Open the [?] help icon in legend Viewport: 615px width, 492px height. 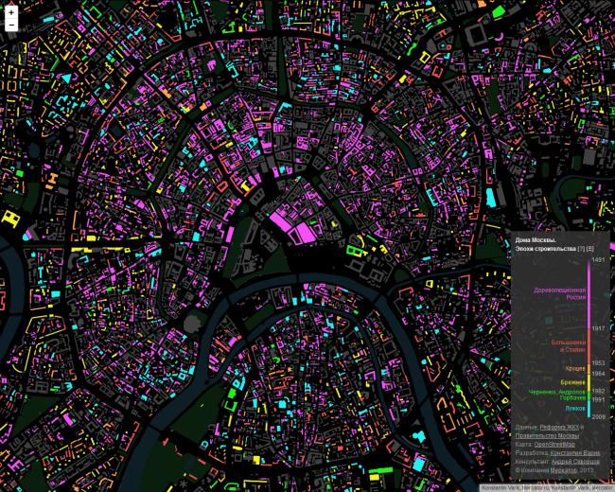pos(580,248)
